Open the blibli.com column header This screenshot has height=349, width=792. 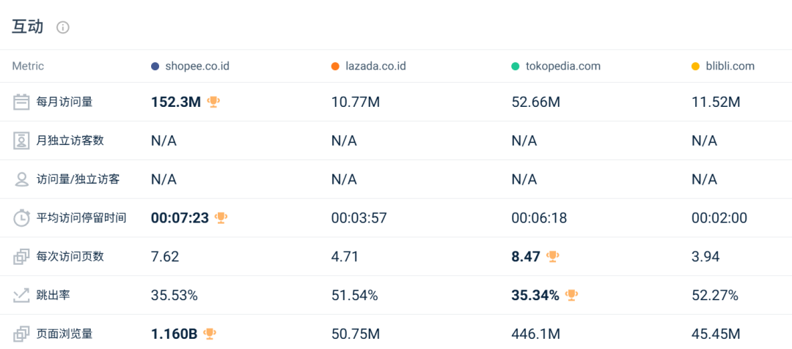click(730, 66)
